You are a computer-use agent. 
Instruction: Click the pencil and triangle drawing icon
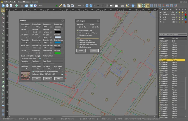[x=128, y=6]
